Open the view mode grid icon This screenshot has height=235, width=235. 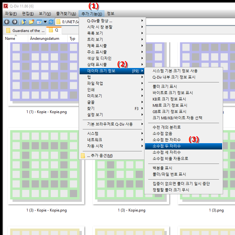(39, 22)
